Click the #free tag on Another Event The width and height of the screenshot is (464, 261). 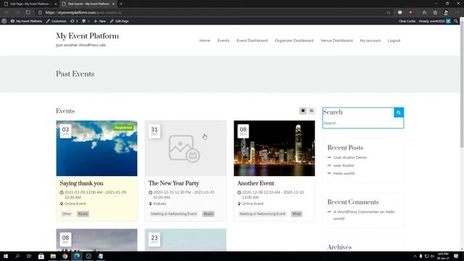click(297, 214)
